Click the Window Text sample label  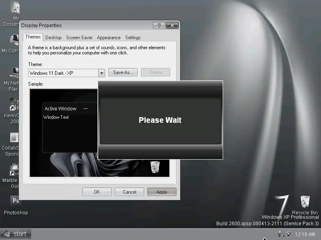pos(56,117)
